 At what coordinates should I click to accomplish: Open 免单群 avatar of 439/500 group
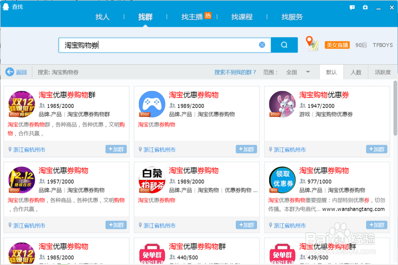click(x=282, y=253)
